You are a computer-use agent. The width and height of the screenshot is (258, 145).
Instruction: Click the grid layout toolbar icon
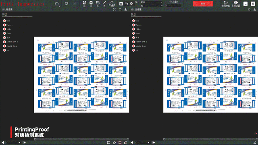84,4
